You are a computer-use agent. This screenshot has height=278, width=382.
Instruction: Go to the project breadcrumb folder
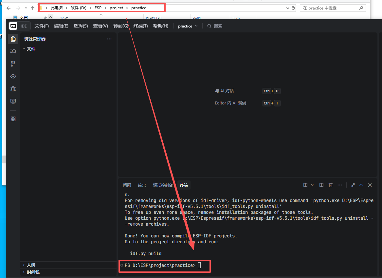point(116,8)
